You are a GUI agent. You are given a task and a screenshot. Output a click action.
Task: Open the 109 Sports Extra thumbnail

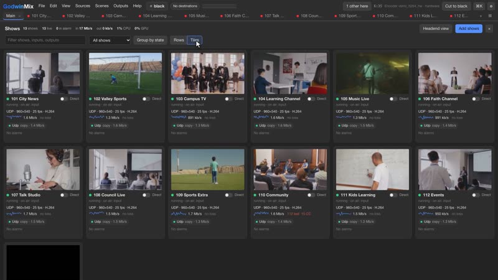208,169
